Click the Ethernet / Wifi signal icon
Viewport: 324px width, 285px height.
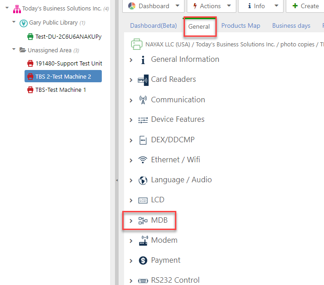point(143,160)
